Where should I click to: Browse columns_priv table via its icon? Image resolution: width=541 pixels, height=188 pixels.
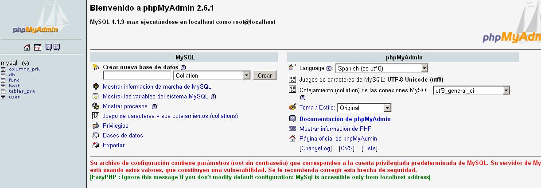coord(4,70)
